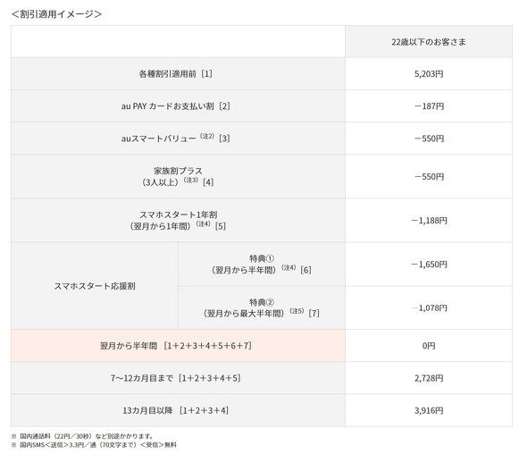Select the value 5,203円
The image size is (527, 454).
(x=429, y=73)
